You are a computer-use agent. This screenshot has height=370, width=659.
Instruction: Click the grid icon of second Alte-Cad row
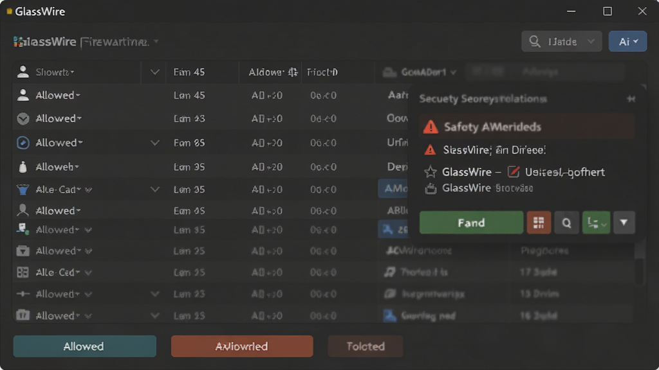click(x=23, y=272)
